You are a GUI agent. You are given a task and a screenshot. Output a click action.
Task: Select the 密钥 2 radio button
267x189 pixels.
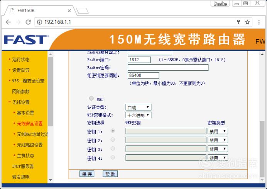pyautogui.click(x=113, y=140)
